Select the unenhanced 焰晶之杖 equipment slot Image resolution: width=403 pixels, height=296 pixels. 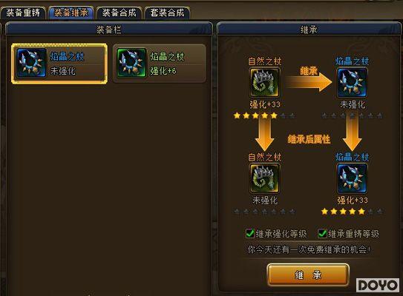point(59,64)
